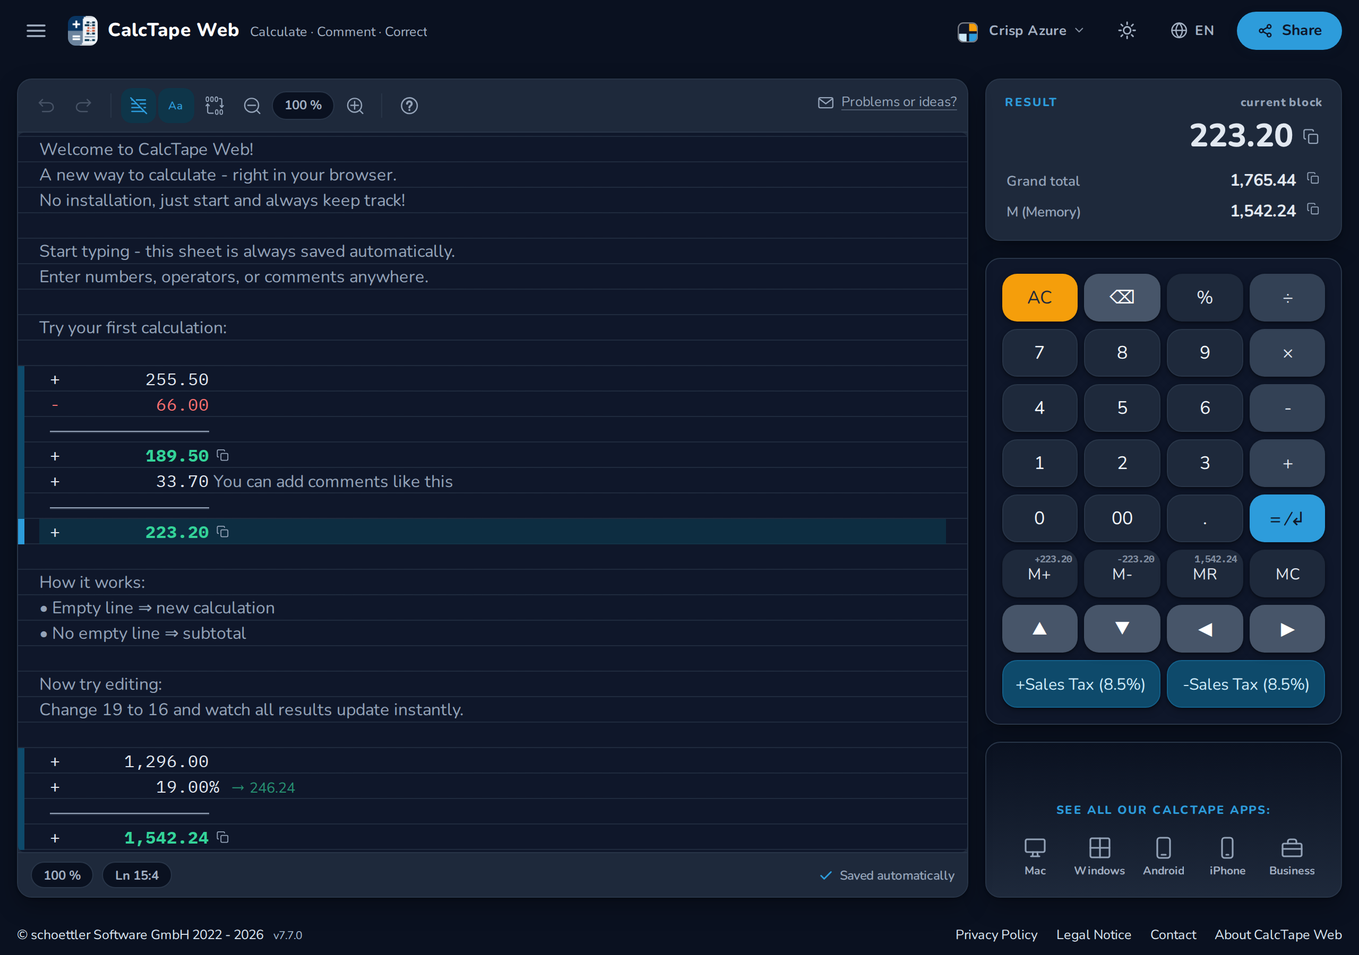Open the Windows app link
Screen dimensions: 1359x955
(x=1099, y=857)
